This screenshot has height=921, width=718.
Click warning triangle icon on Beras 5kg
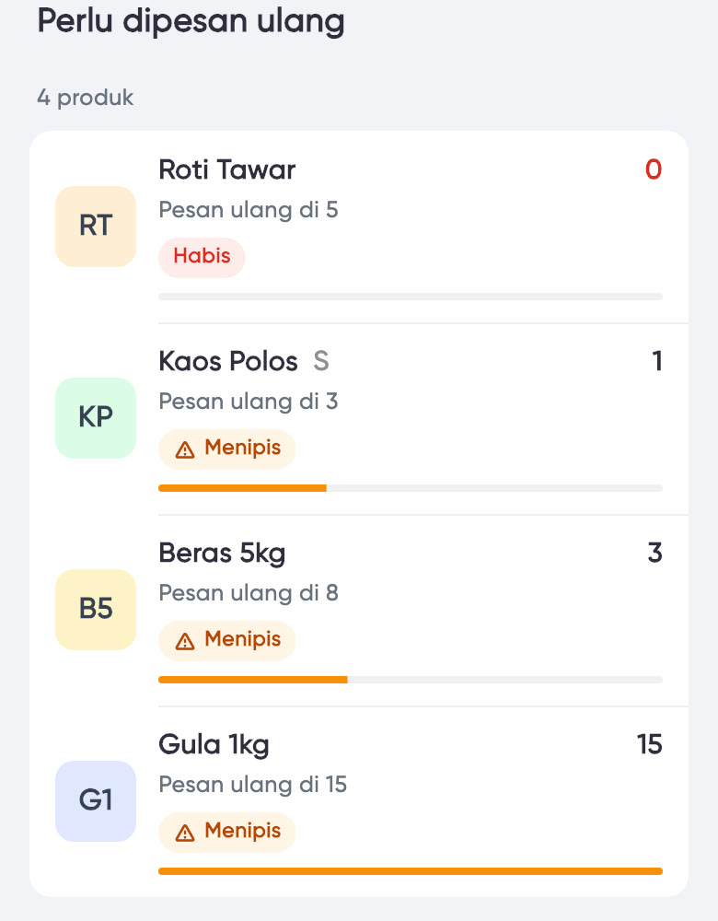185,641
